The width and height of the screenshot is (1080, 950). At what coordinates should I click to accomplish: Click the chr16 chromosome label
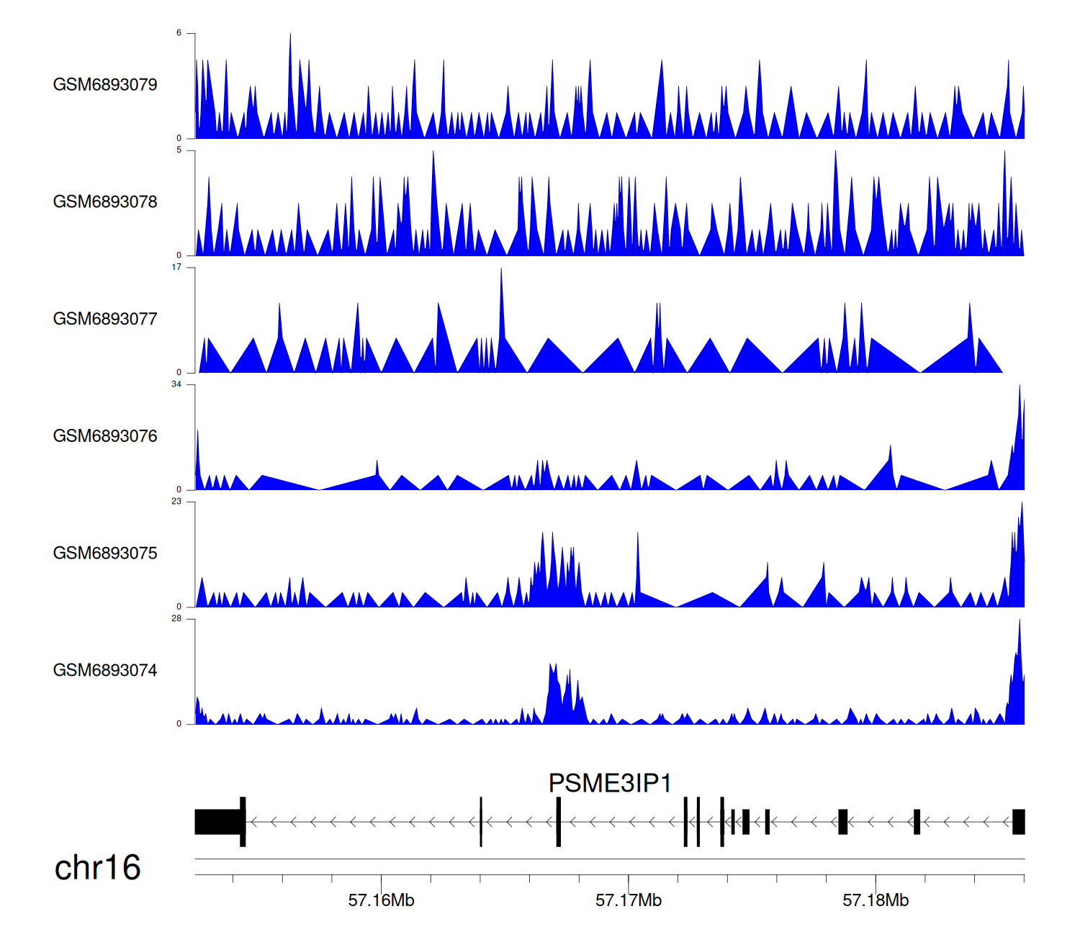(97, 868)
